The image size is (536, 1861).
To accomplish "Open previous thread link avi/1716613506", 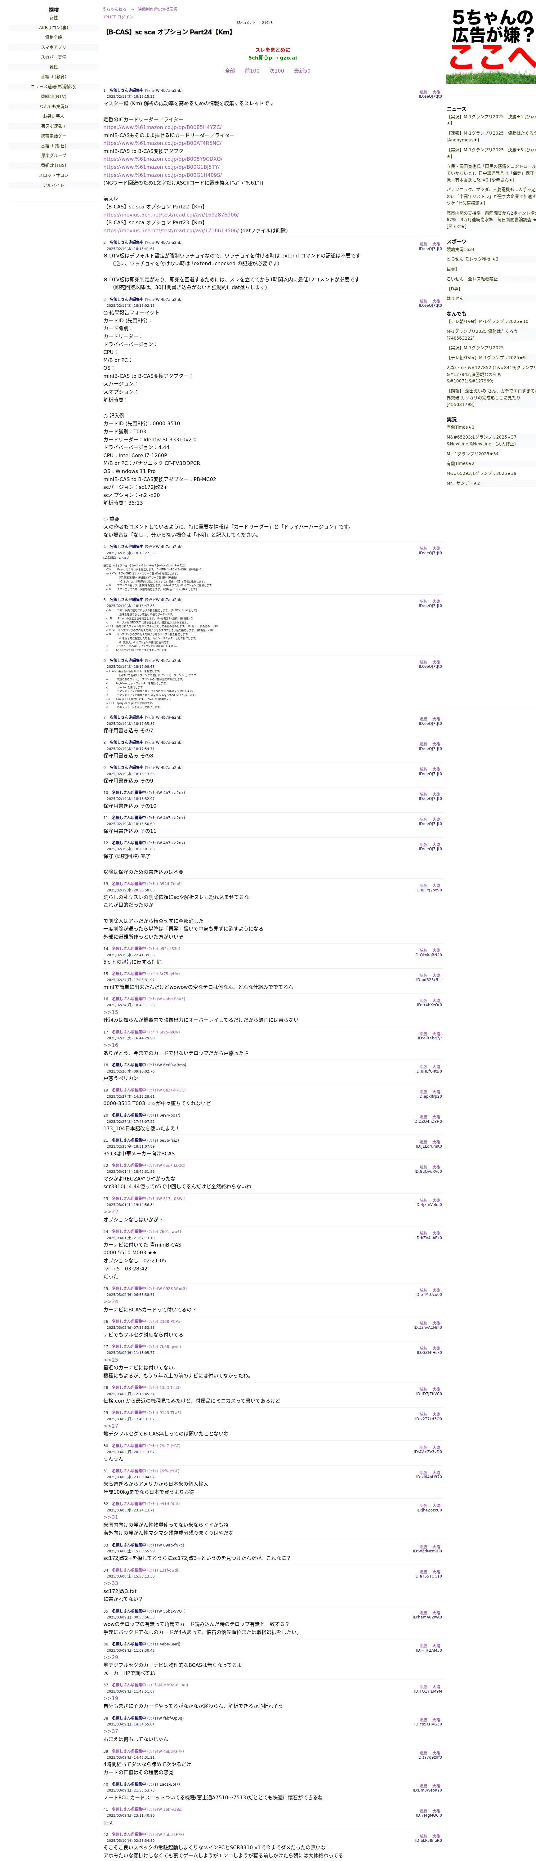I will (x=171, y=230).
